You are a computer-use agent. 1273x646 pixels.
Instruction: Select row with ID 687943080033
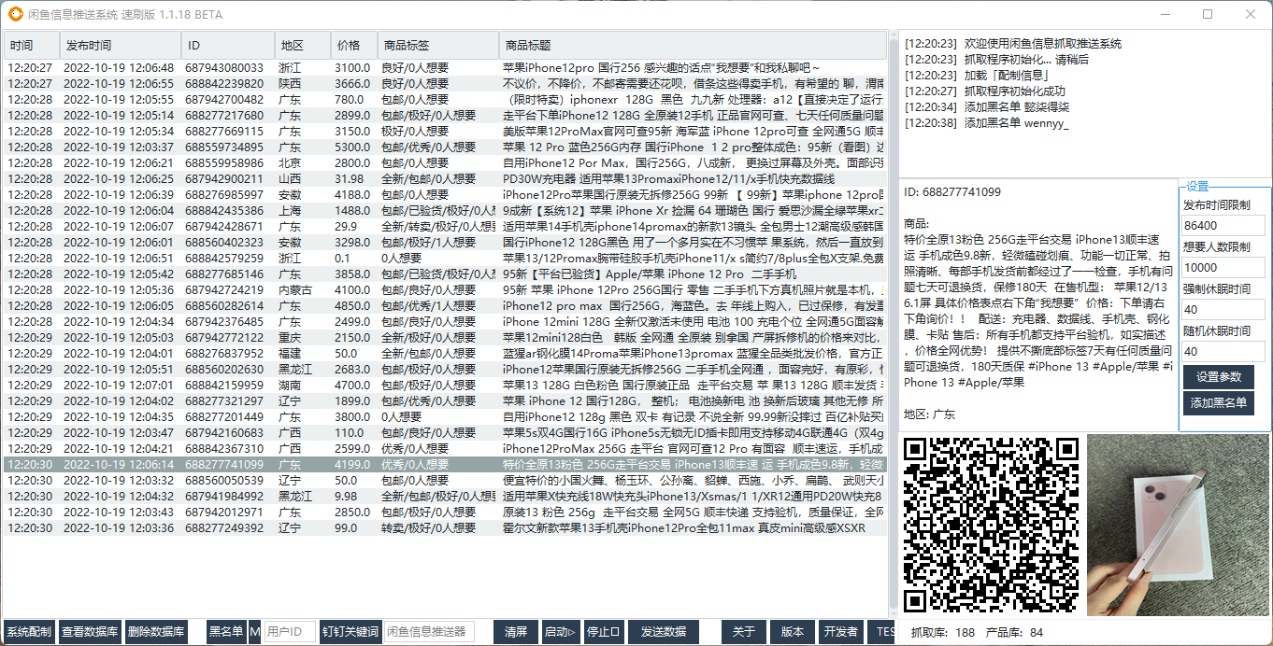coord(445,68)
